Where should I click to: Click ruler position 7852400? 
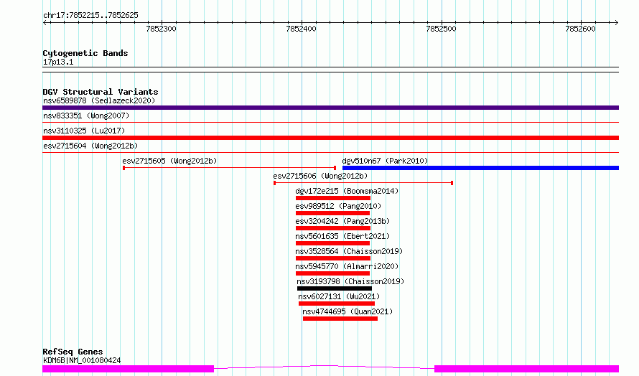[x=301, y=29]
